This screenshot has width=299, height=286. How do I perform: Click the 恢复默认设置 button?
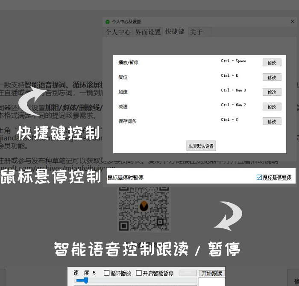201,146
